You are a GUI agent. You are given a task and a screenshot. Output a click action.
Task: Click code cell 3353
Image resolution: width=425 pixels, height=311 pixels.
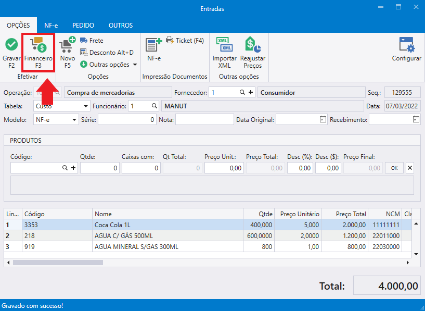(57, 225)
